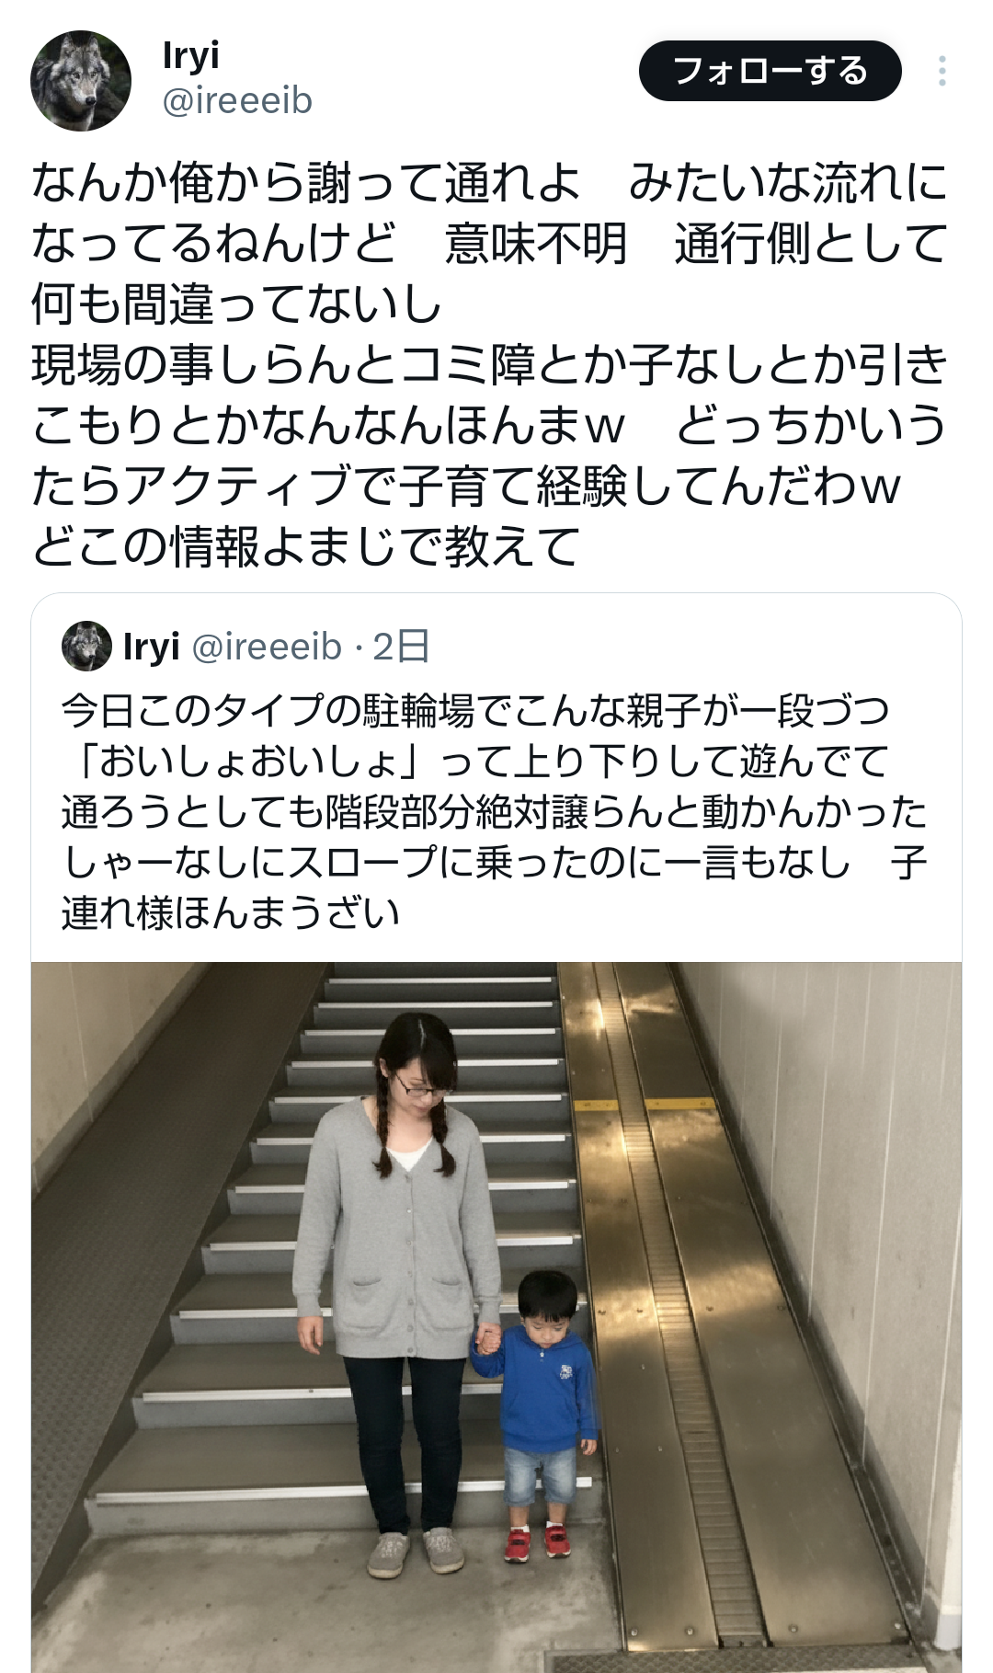The width and height of the screenshot is (993, 1673).
Task: Open the Iryi name in quoted tweet
Action: pyautogui.click(x=151, y=647)
